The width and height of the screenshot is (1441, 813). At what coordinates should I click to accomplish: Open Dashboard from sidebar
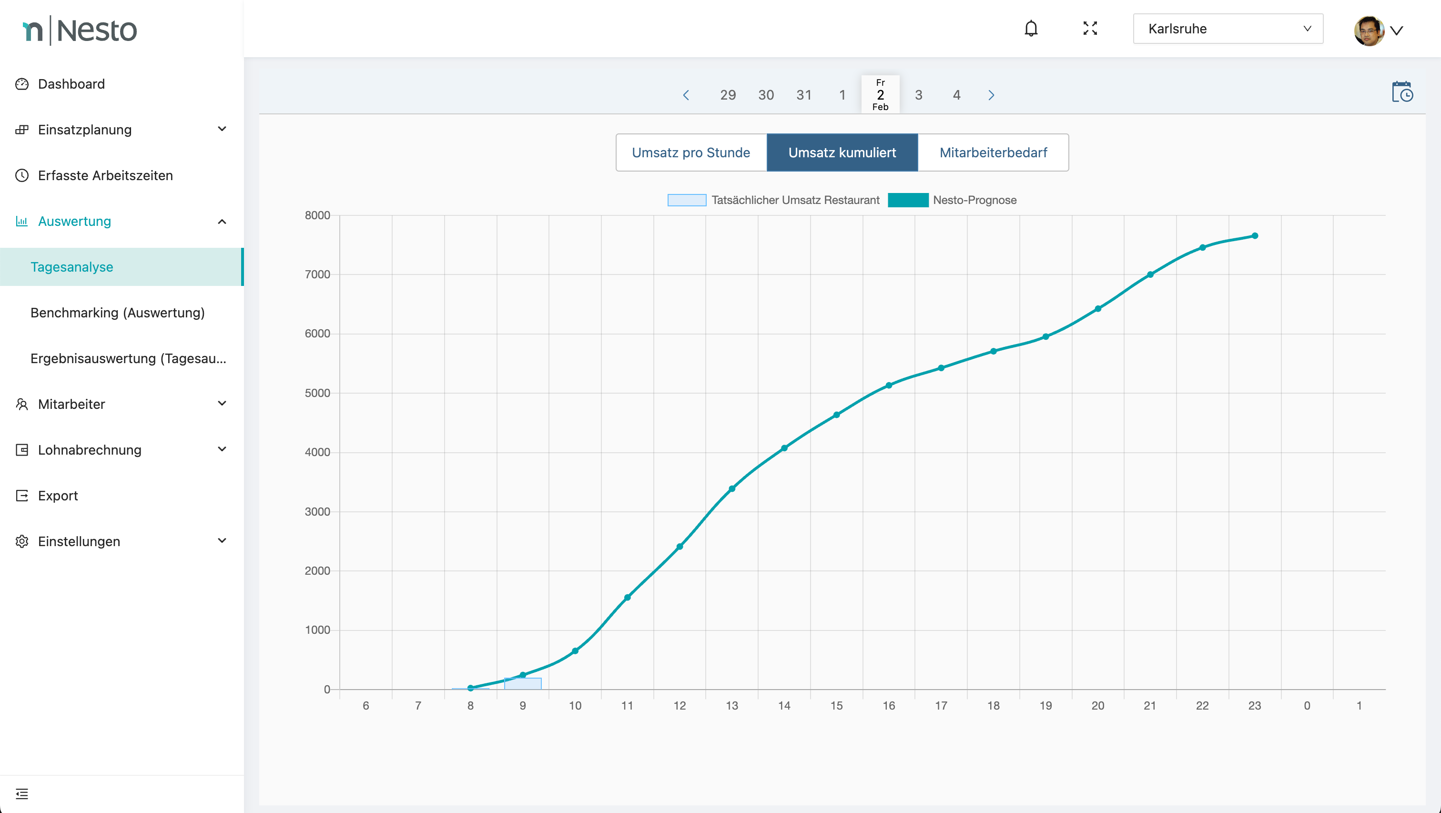click(71, 84)
